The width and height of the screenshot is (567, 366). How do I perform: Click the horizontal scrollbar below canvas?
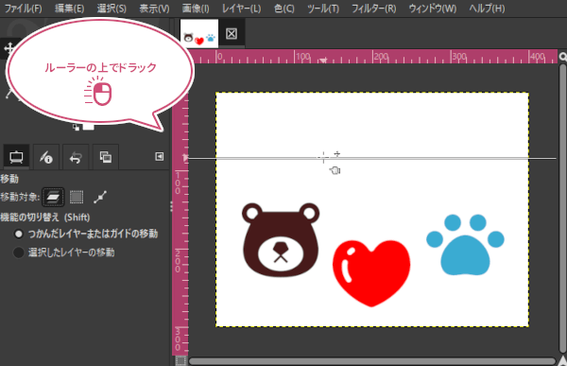coord(372,361)
